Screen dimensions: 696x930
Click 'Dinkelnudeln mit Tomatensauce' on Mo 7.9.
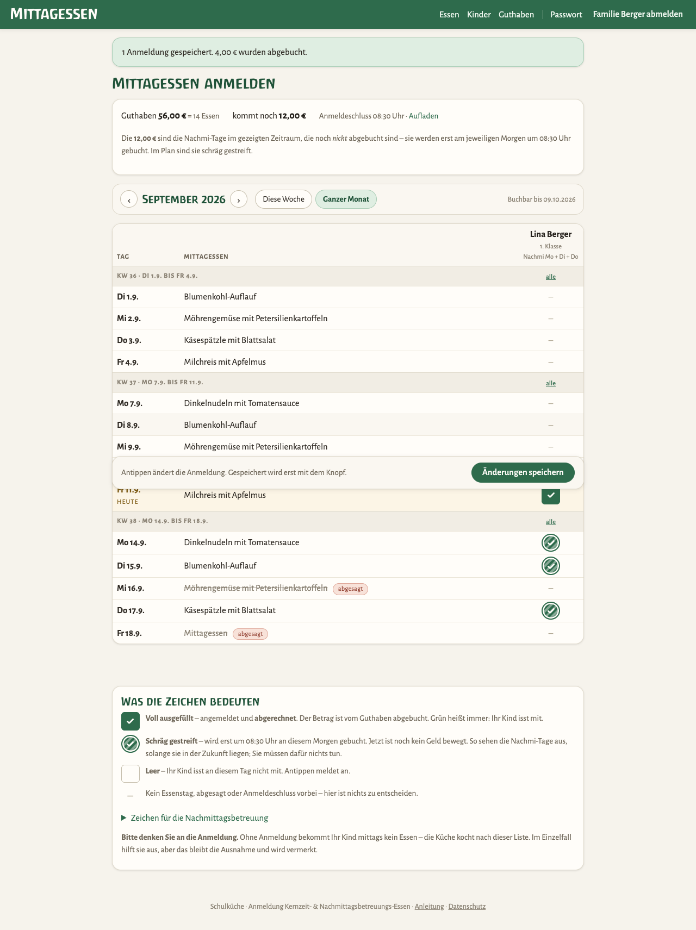point(241,403)
